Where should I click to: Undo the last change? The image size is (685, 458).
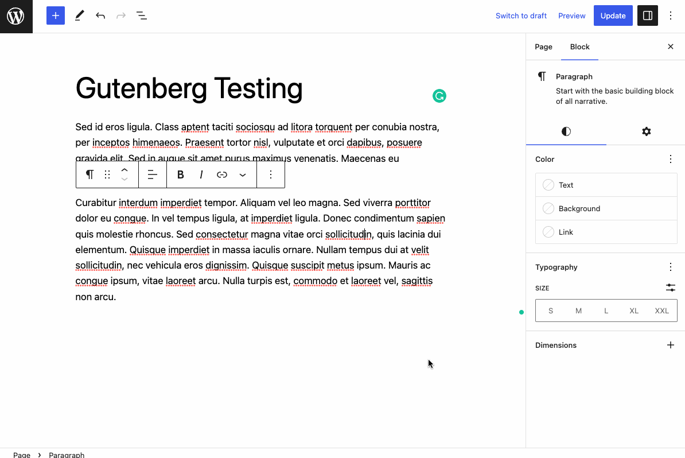[x=100, y=15]
